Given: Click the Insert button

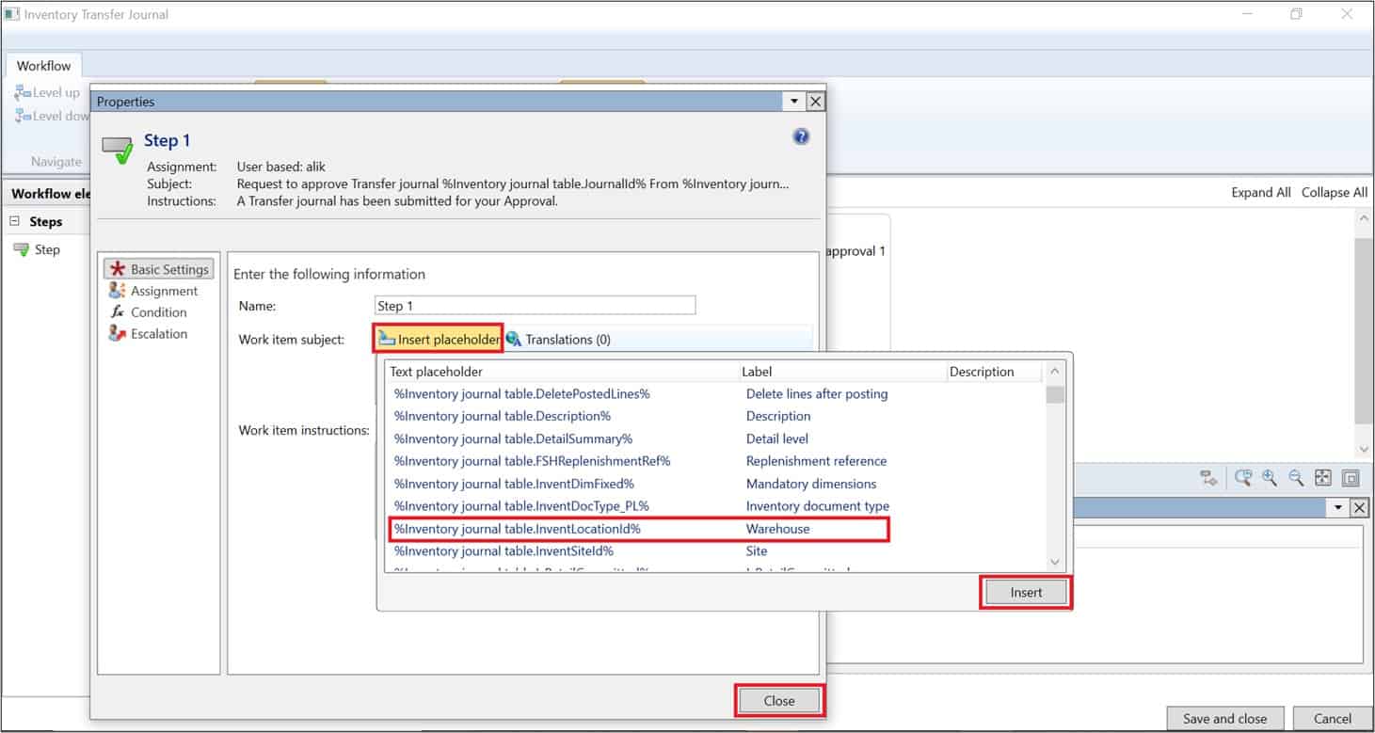Looking at the screenshot, I should tap(1025, 592).
